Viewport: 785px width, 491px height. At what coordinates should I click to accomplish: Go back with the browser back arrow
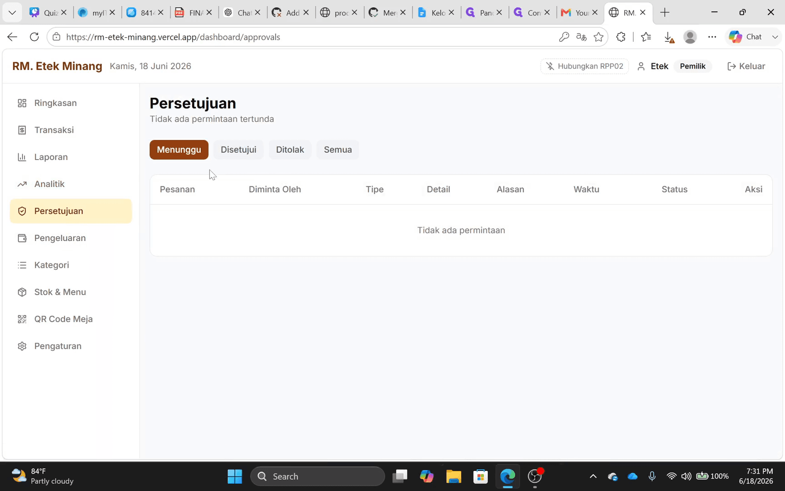coord(12,37)
